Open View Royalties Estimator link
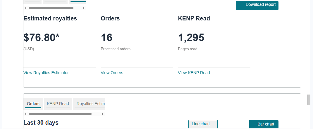 pos(46,73)
